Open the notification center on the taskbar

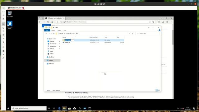[194, 108]
